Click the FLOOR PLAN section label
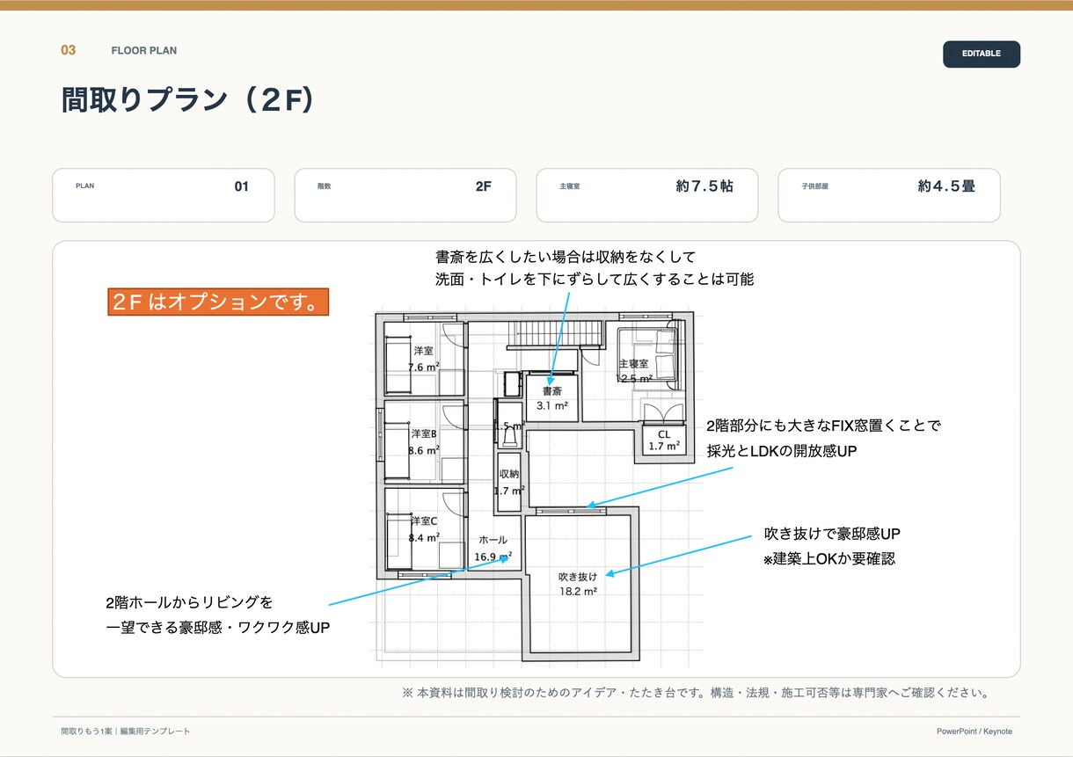The height and width of the screenshot is (757, 1073). coord(144,50)
